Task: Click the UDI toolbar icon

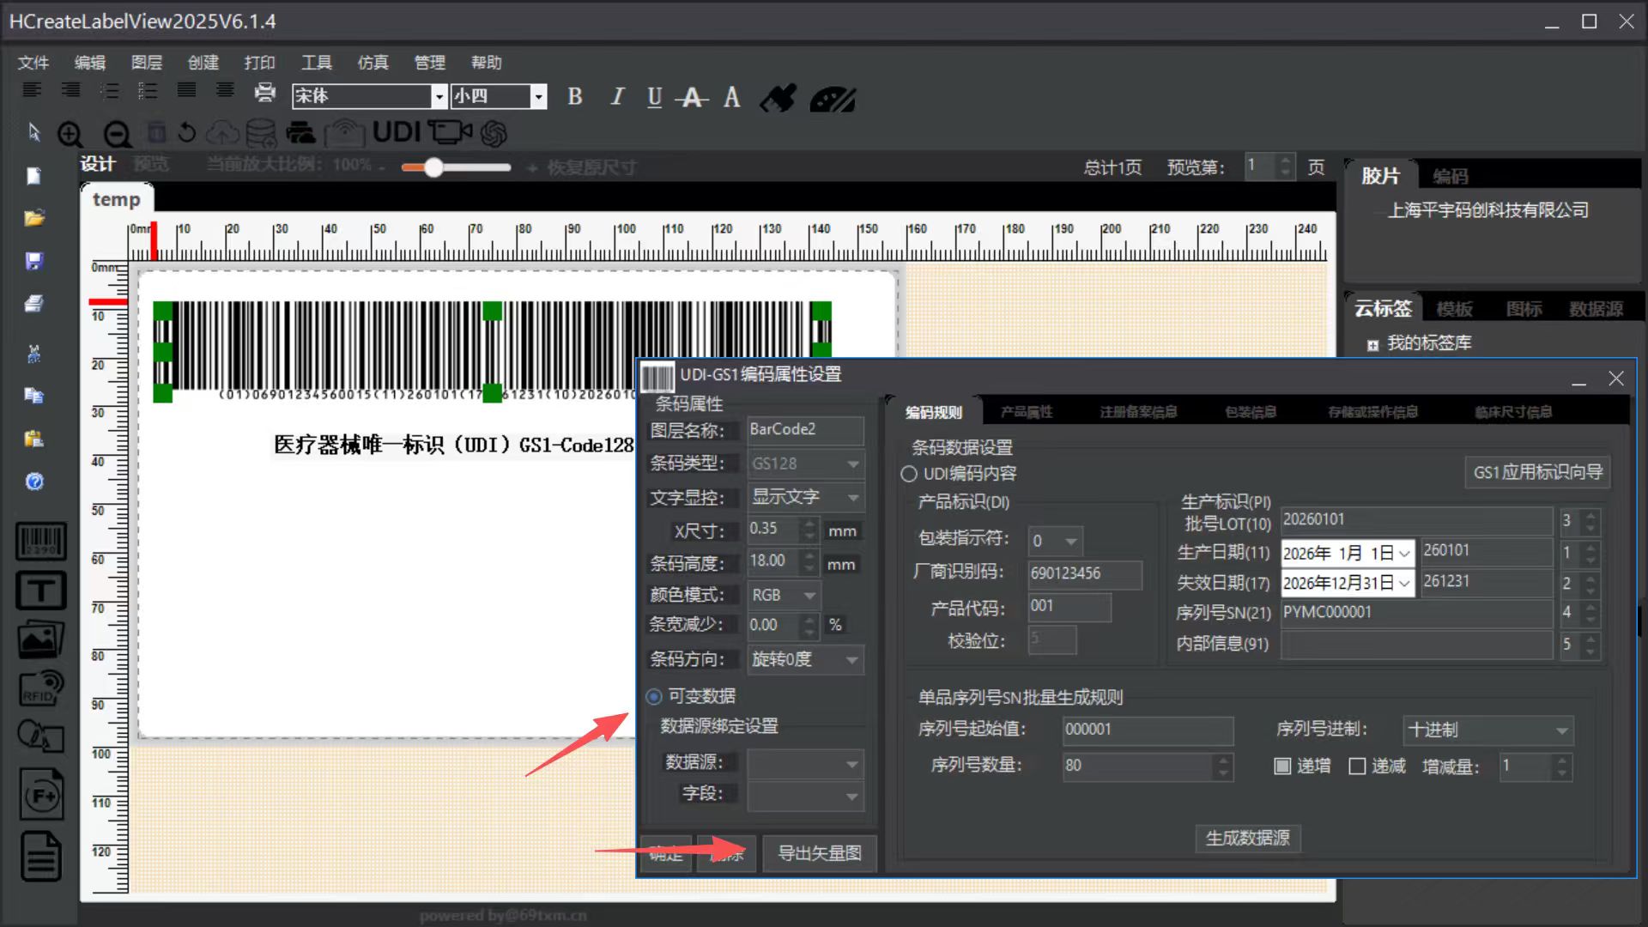Action: click(x=396, y=132)
